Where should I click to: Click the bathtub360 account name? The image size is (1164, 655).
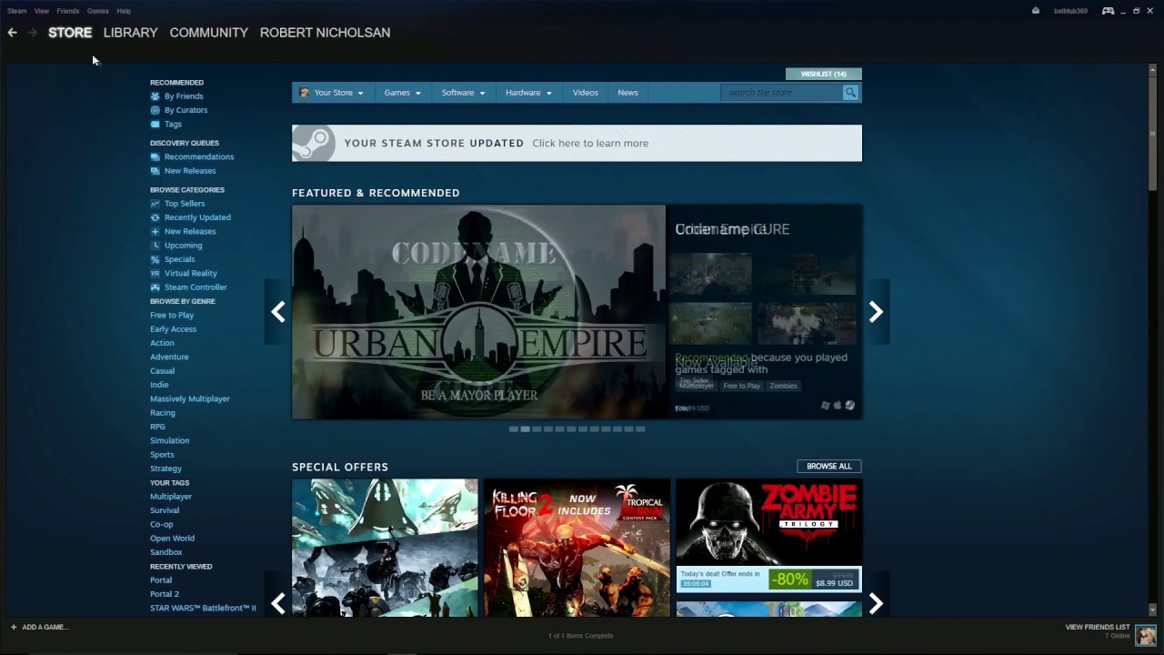pos(1070,11)
